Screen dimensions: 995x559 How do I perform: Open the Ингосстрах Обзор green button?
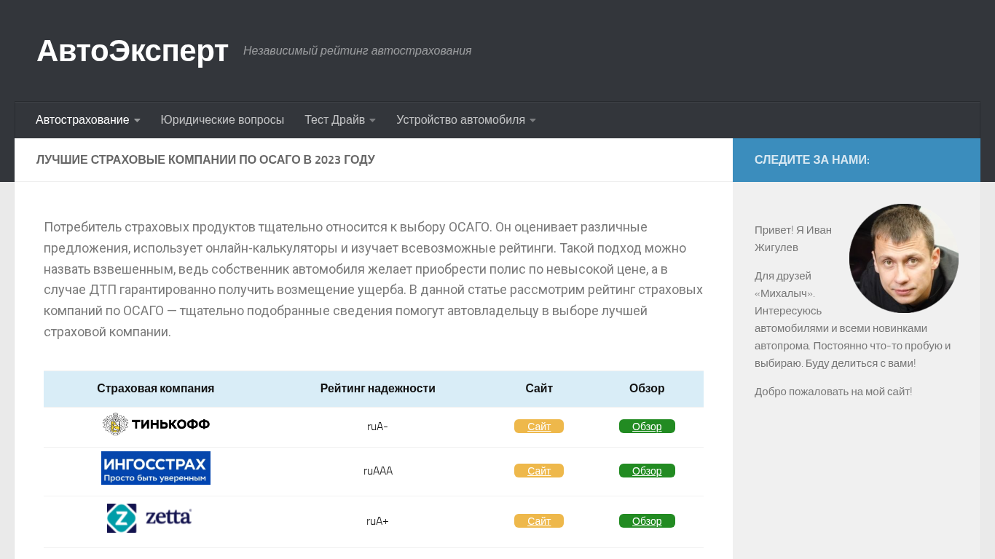tap(647, 471)
